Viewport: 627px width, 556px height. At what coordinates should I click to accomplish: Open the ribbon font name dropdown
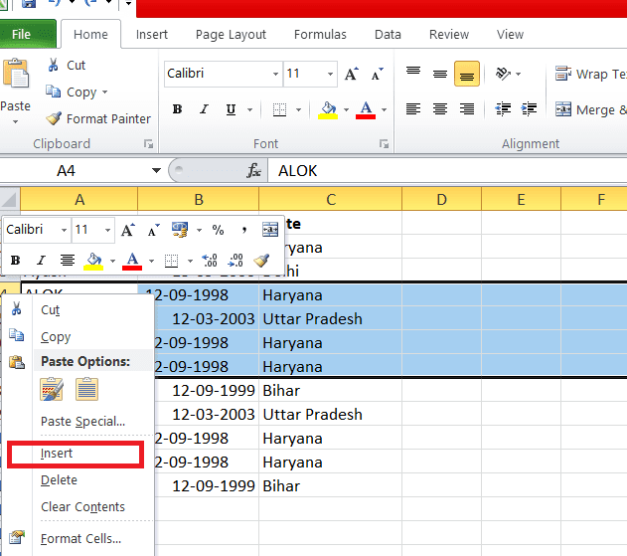(275, 75)
